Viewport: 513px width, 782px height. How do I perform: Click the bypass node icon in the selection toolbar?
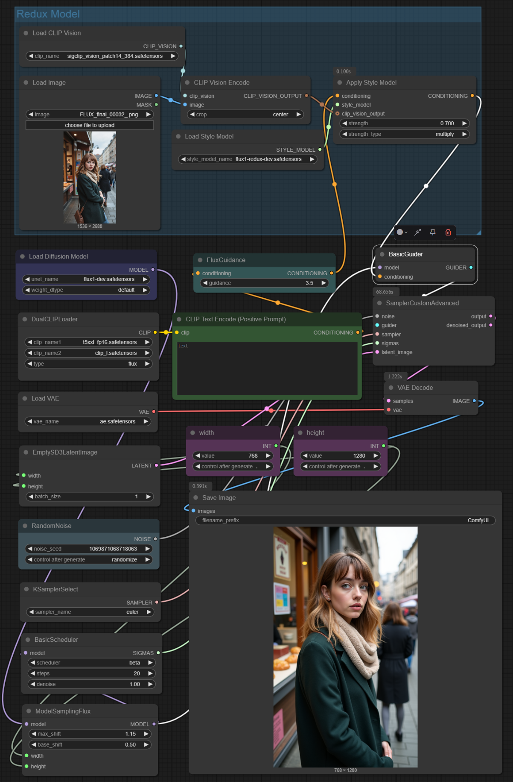click(418, 232)
